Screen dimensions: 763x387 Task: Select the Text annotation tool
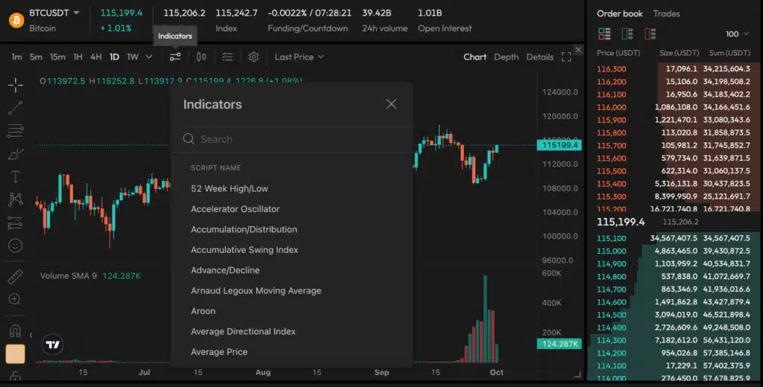pyautogui.click(x=15, y=176)
